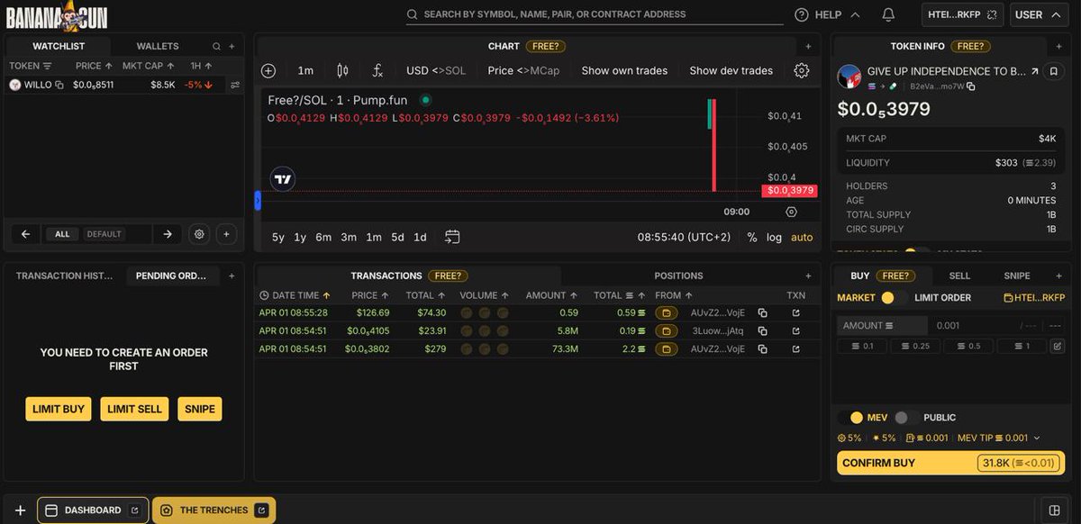The width and height of the screenshot is (1081, 524).
Task: Bookmark the token in Token Info
Action: tap(1052, 71)
